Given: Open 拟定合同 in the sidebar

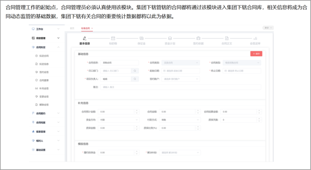Looking at the screenshot, I should pos(44,56).
